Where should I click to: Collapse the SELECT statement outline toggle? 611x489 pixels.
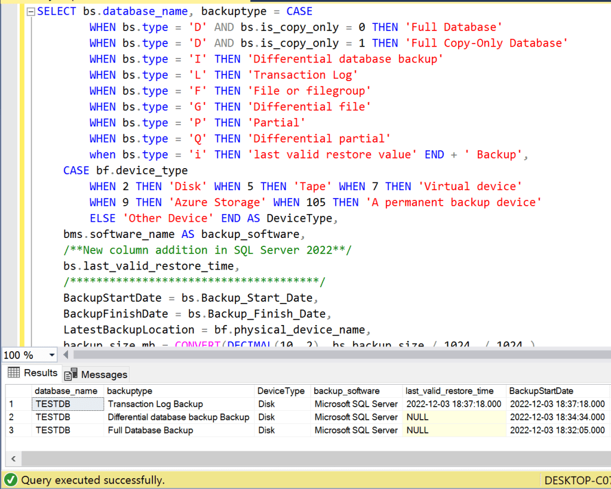31,11
